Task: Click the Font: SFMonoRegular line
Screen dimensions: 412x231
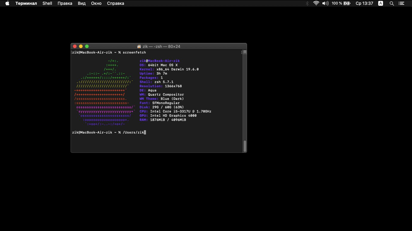Action: point(160,103)
